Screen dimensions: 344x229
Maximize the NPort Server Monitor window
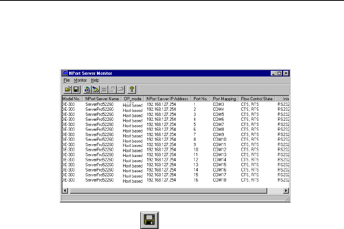279,73
